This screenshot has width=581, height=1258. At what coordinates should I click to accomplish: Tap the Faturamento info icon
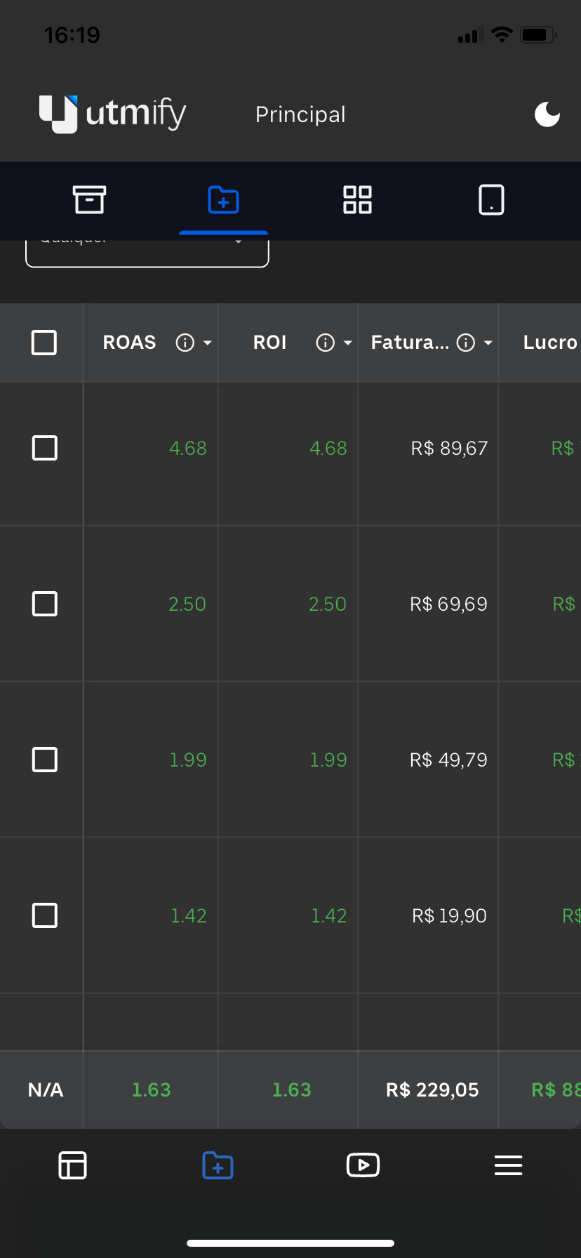tap(466, 343)
